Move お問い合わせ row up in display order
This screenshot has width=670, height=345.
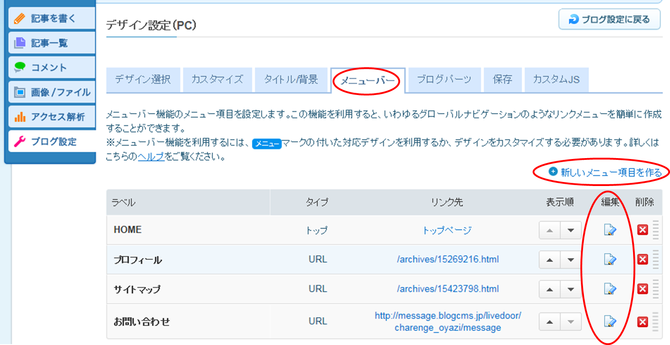[x=550, y=322]
